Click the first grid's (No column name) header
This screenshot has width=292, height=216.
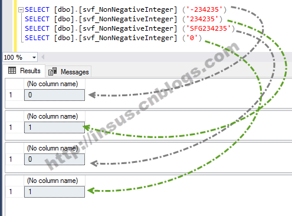[54, 84]
